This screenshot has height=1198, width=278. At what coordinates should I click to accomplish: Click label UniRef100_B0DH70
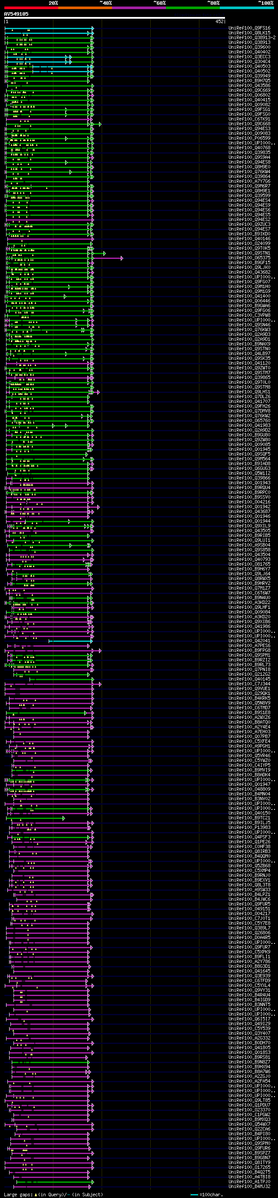249,1043
